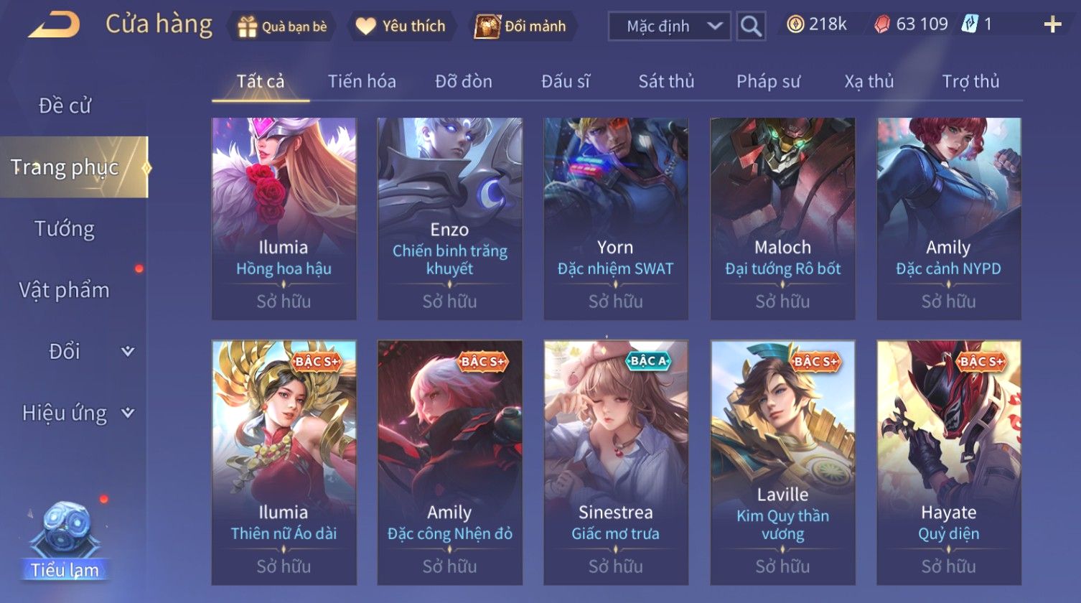Viewport: 1081px width, 603px height.
Task: Open the Mặc định sort dropdown
Action: point(669,27)
